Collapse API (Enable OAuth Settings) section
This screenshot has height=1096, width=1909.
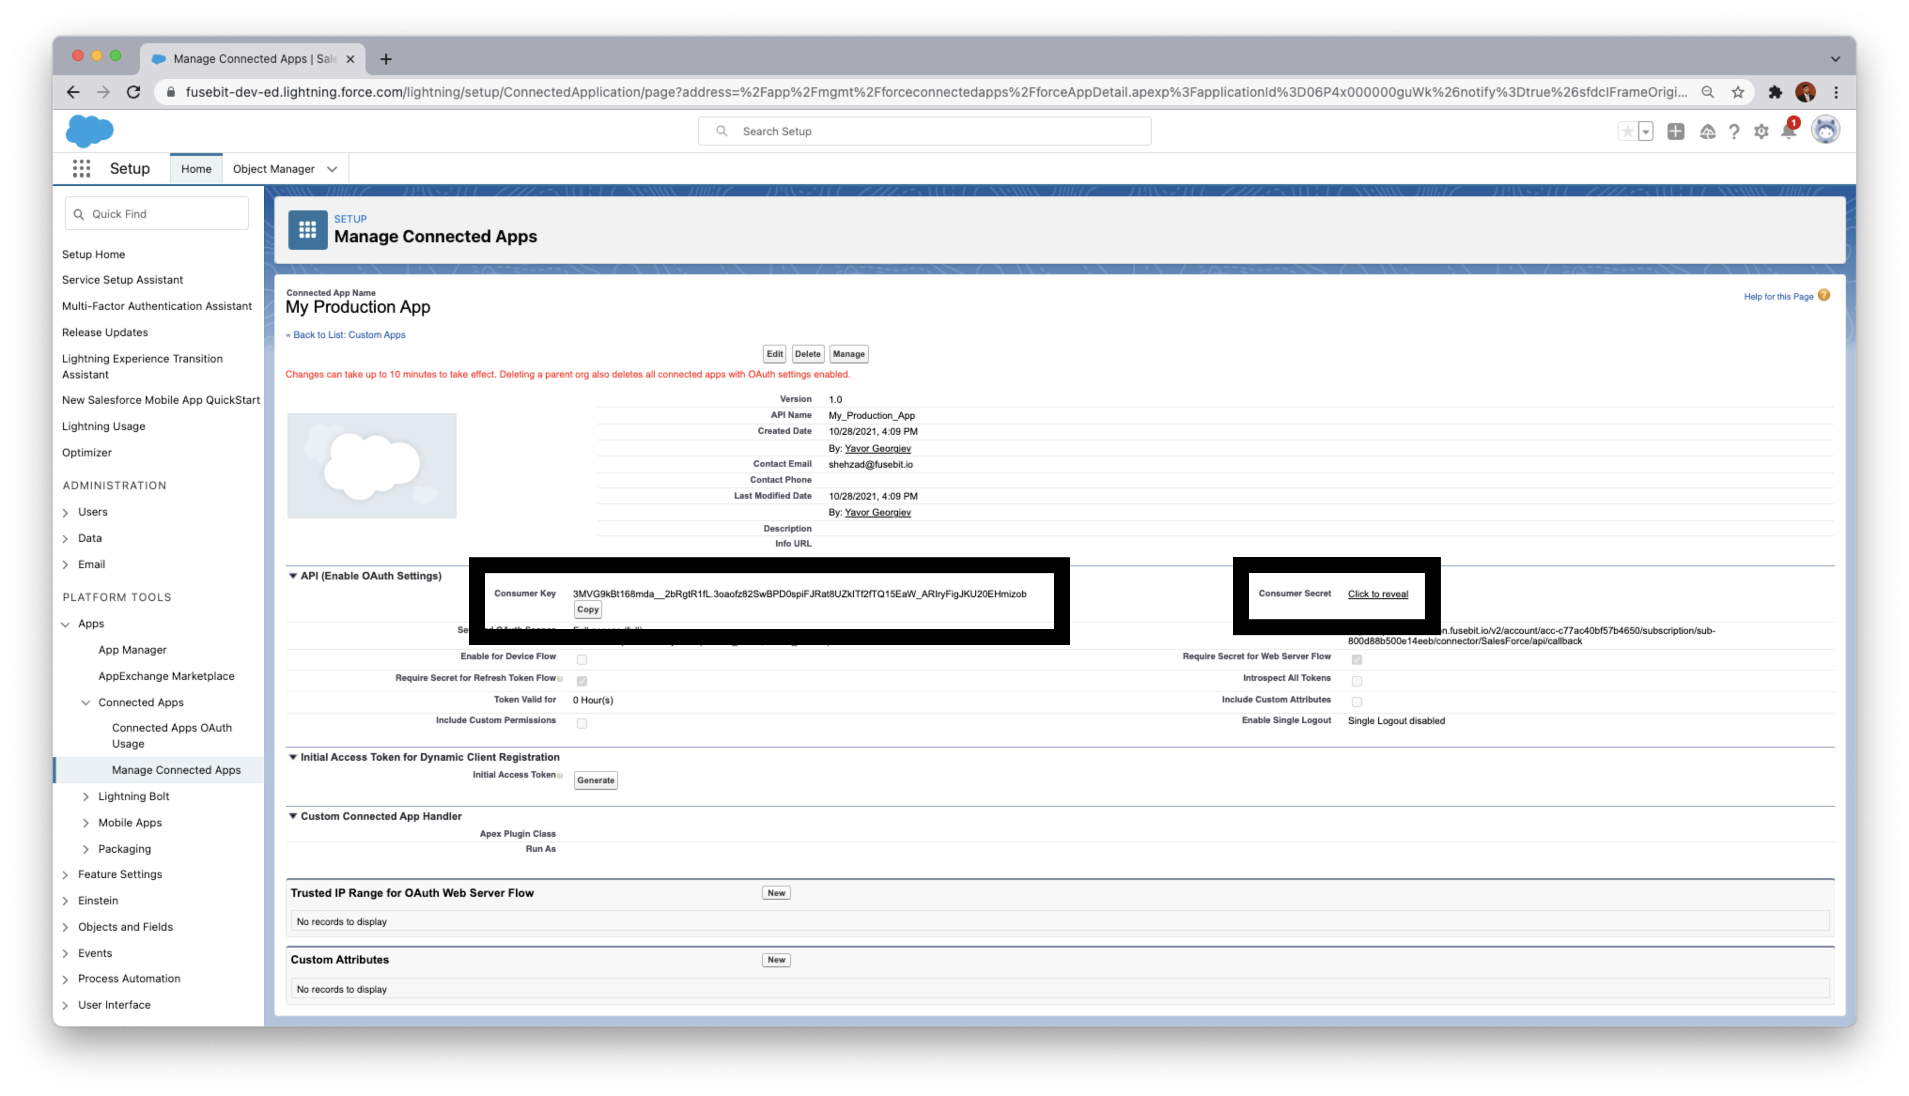tap(293, 576)
